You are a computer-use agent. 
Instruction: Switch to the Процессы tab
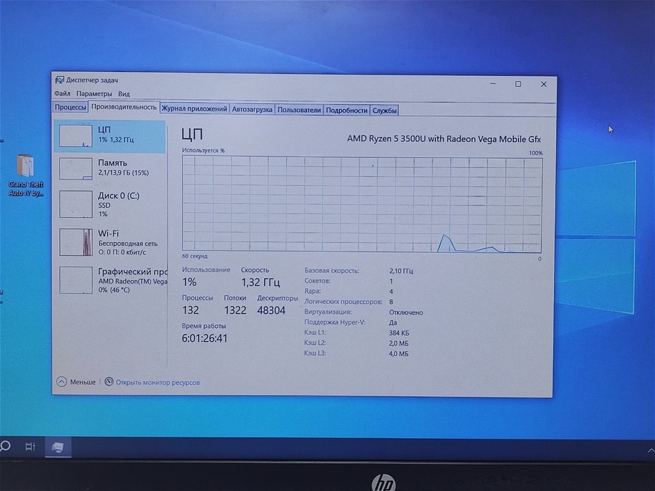70,107
